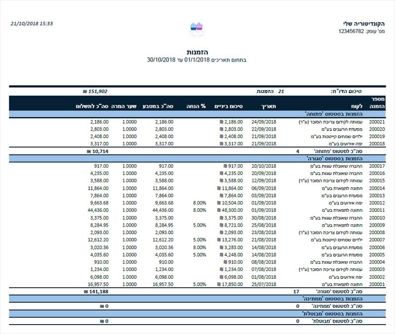The height and width of the screenshot is (334, 395).
Task: Select the 'הזמנות בסטטוס פתוחה' section band
Action: coord(197,114)
